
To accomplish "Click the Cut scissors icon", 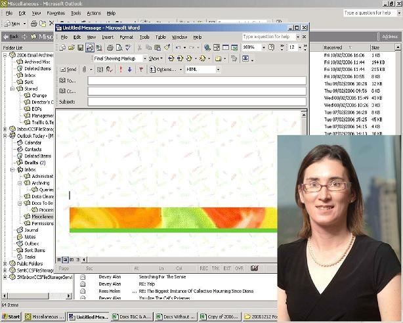I will tap(139, 47).
